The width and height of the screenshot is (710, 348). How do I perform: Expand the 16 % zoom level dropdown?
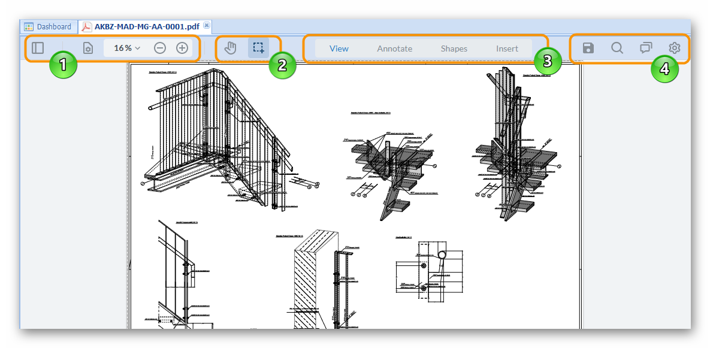127,48
